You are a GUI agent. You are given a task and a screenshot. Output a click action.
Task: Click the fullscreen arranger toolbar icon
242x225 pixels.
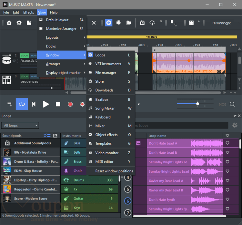[191, 23]
